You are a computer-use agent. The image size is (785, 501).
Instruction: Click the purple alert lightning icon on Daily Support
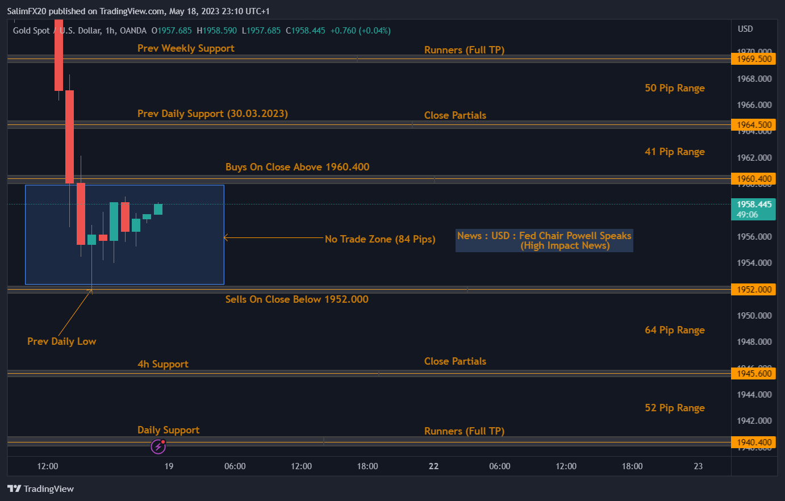158,446
